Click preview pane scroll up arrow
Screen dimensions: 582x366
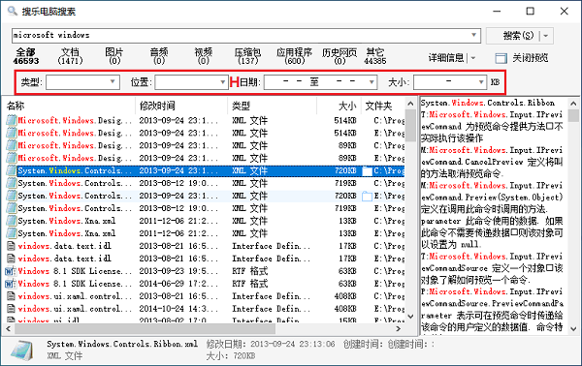(x=573, y=104)
